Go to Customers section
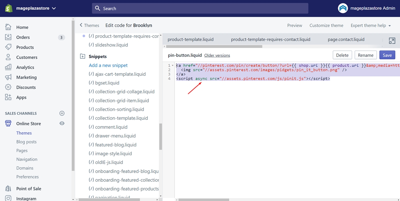The width and height of the screenshot is (400, 201). pyautogui.click(x=27, y=57)
